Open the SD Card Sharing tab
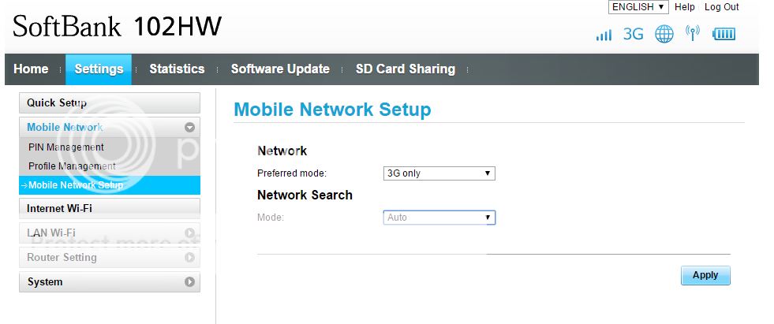The height and width of the screenshot is (324, 774). pyautogui.click(x=406, y=69)
